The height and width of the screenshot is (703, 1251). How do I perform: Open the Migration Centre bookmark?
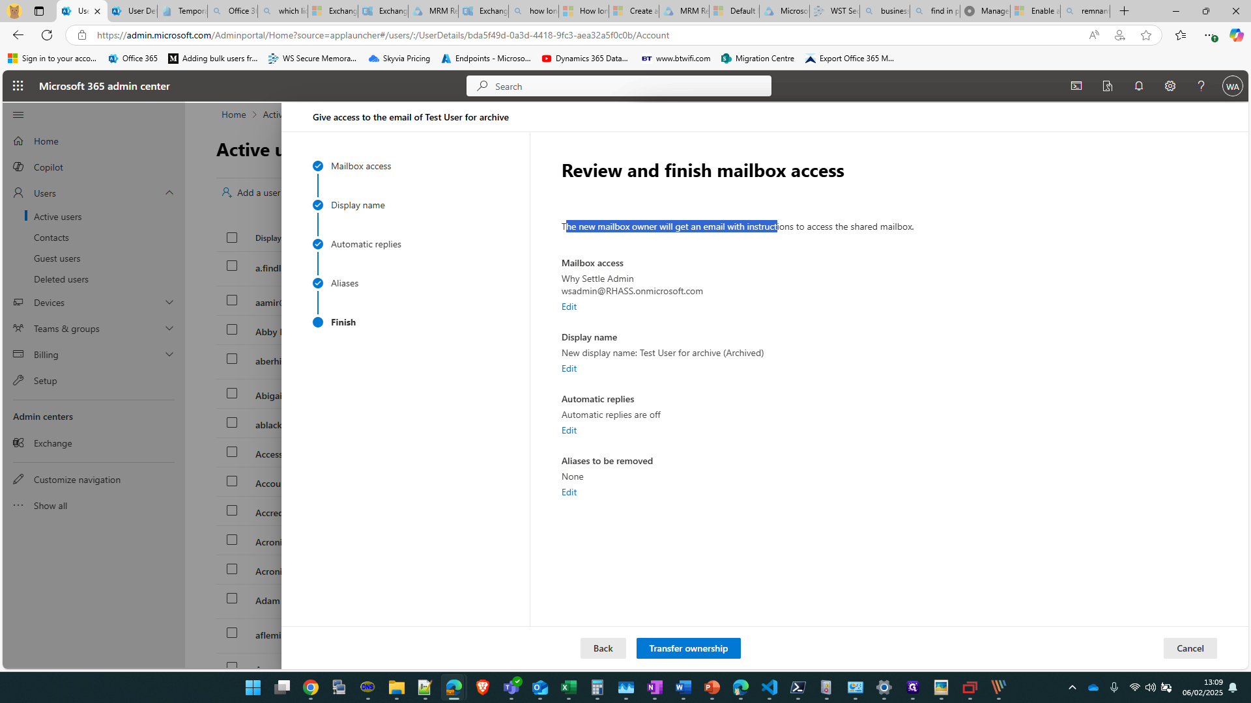click(758, 59)
